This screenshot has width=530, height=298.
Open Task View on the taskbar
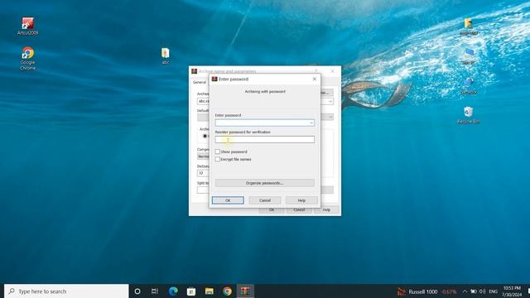tap(155, 291)
